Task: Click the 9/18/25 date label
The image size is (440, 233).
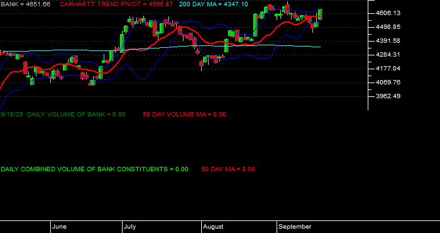Action: pos(12,115)
